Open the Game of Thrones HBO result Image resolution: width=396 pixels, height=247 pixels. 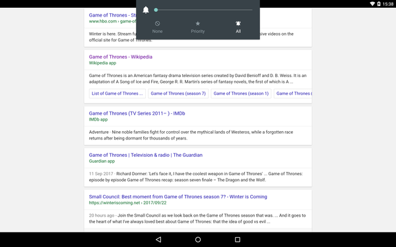[112, 15]
